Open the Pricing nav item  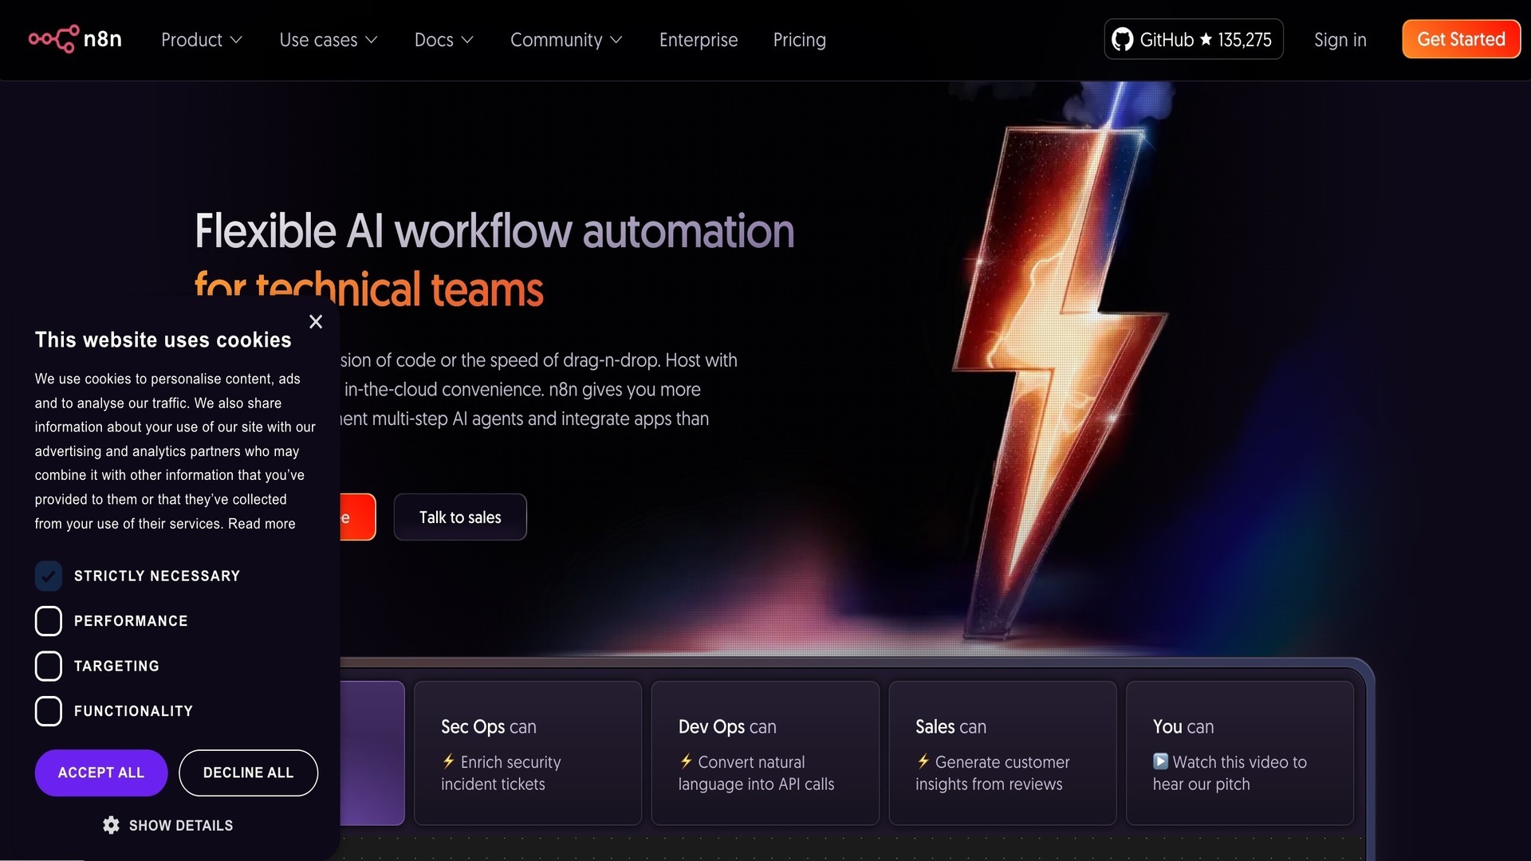799,40
